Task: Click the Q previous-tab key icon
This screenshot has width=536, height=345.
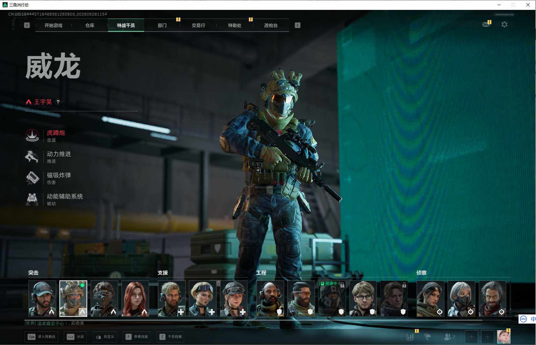Action: 27,25
